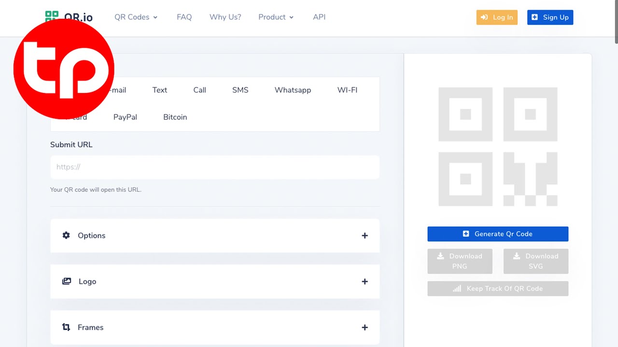Click the gear icon beside Options
618x347 pixels.
(66, 235)
